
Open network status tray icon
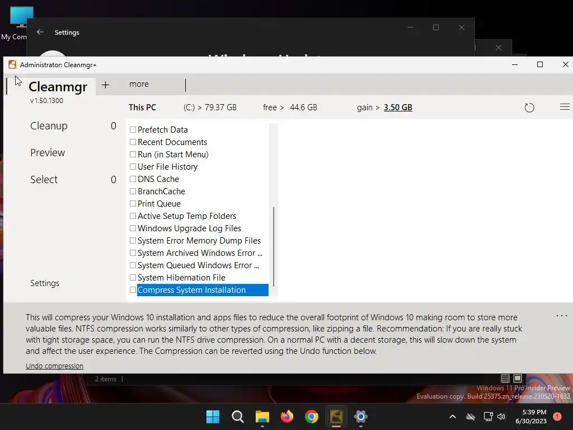[488, 417]
